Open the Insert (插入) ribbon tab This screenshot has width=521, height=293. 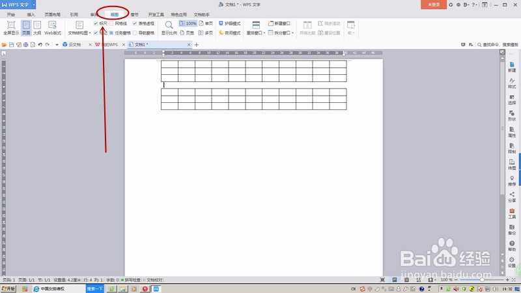31,14
